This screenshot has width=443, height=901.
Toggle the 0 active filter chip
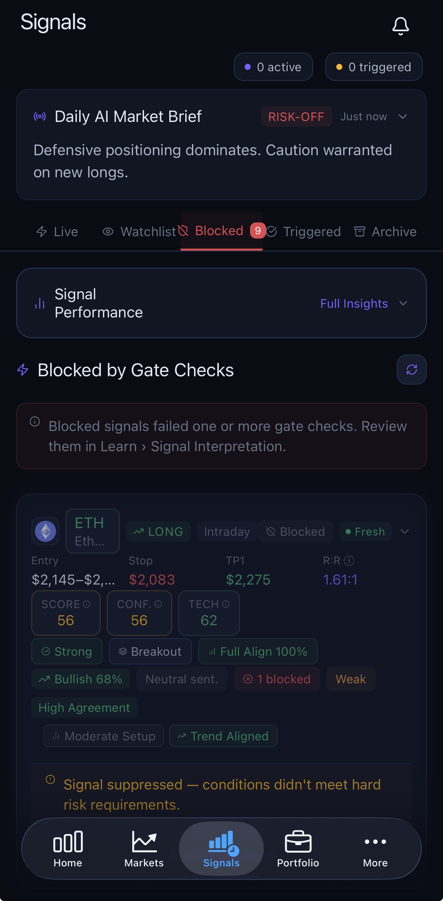tap(273, 67)
